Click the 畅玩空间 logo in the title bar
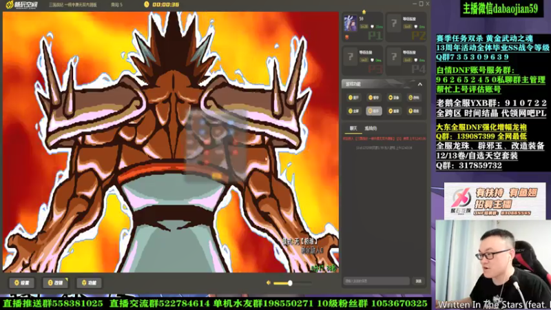The height and width of the screenshot is (310, 551). coord(22,5)
